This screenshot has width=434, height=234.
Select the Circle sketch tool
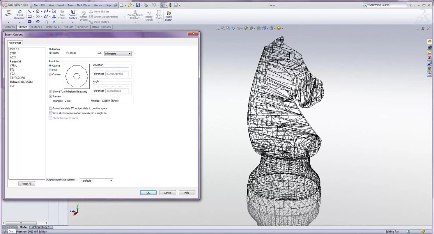click(38, 11)
